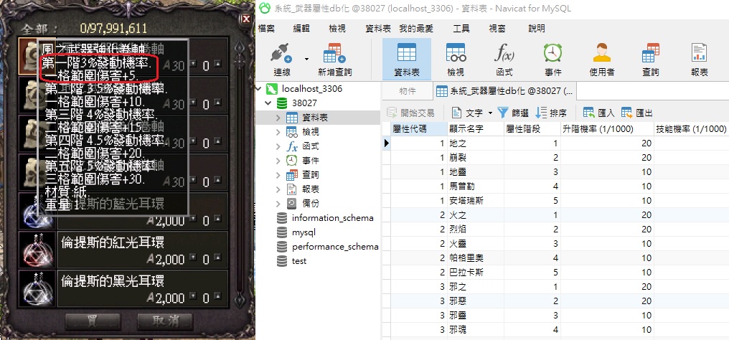Expand the 檢視 node in the tree
Screen dimensions: 729x340
278,132
